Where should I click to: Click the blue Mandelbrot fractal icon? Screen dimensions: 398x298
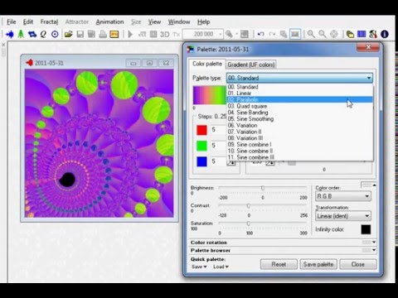pyautogui.click(x=10, y=34)
